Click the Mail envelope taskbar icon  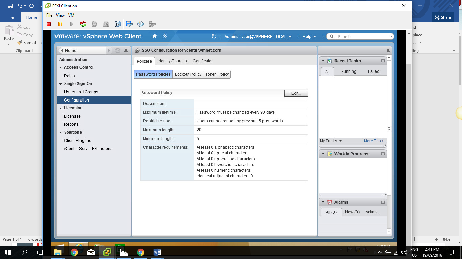pyautogui.click(x=91, y=252)
